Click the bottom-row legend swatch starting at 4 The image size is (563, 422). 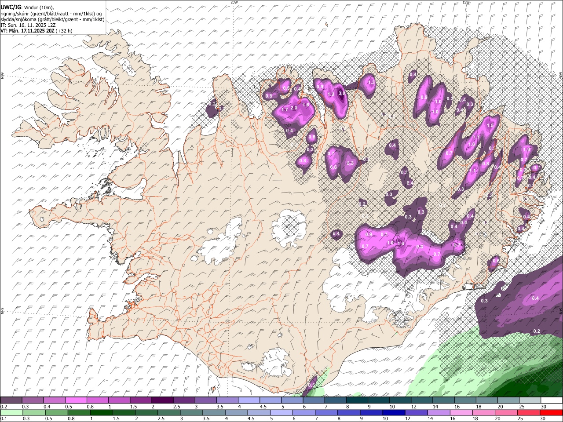click(236, 413)
